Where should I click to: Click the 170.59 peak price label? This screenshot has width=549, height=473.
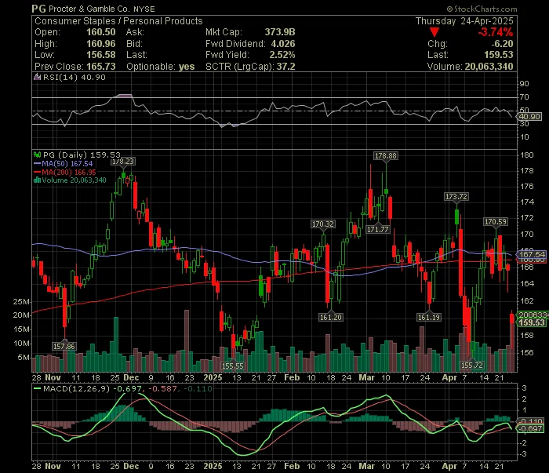(x=496, y=222)
